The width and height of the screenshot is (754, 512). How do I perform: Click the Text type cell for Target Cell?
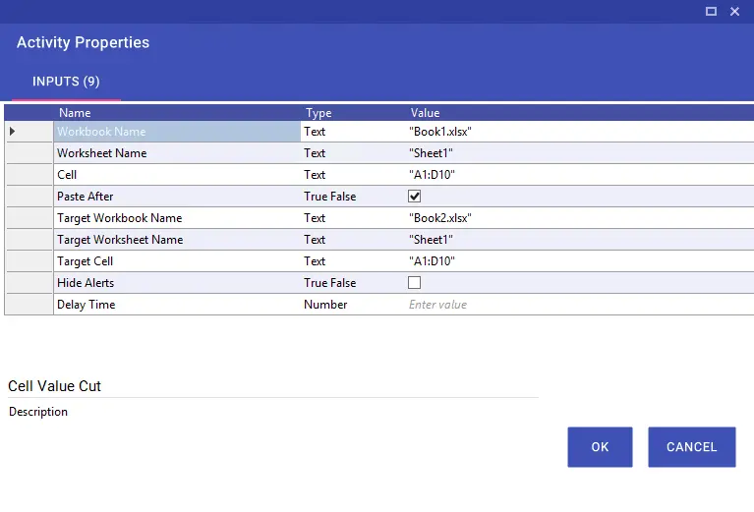pyautogui.click(x=354, y=261)
